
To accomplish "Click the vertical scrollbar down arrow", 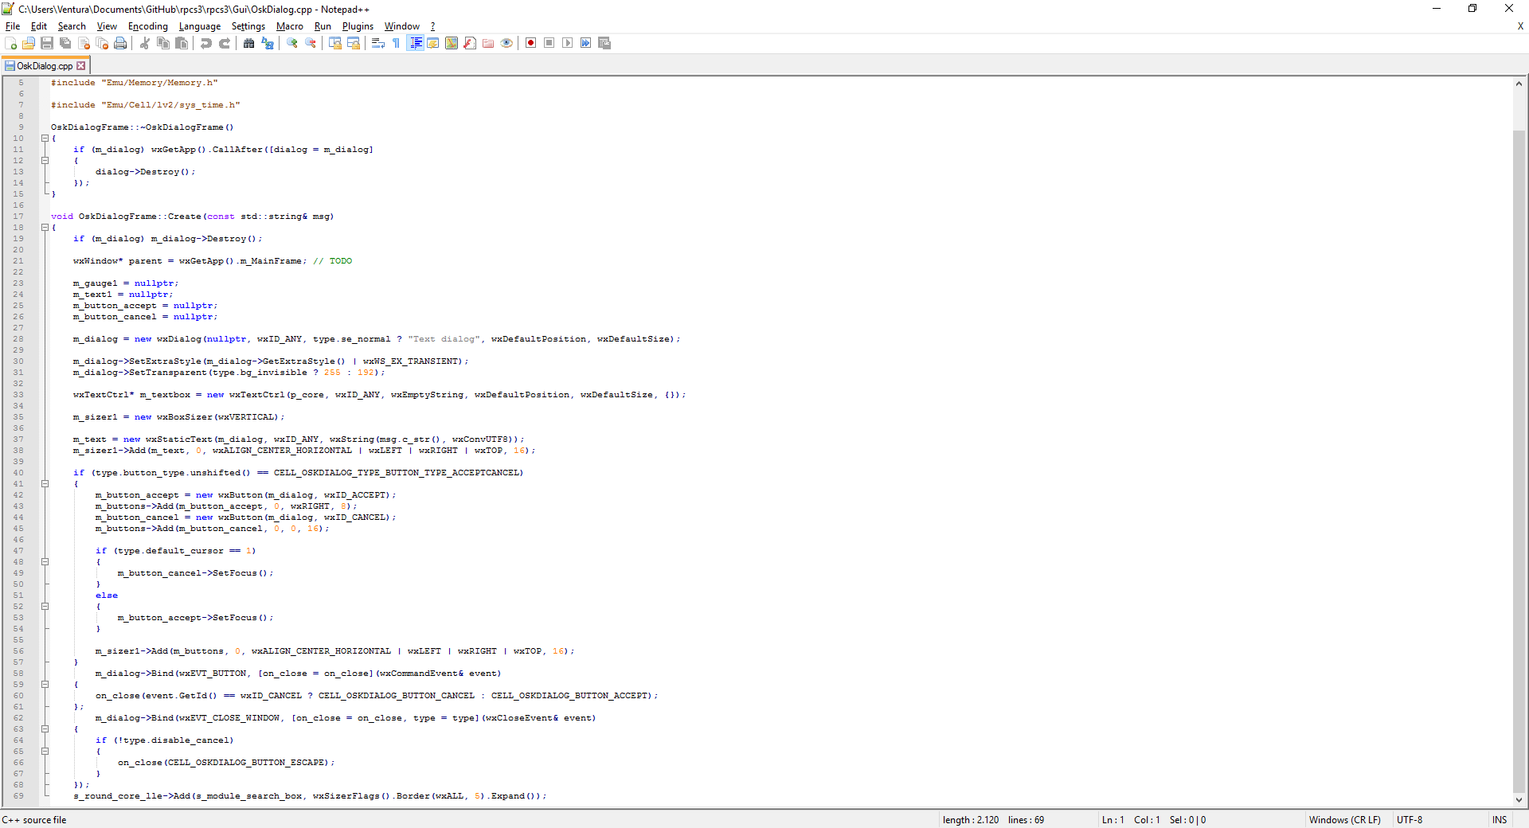I will 1519,799.
